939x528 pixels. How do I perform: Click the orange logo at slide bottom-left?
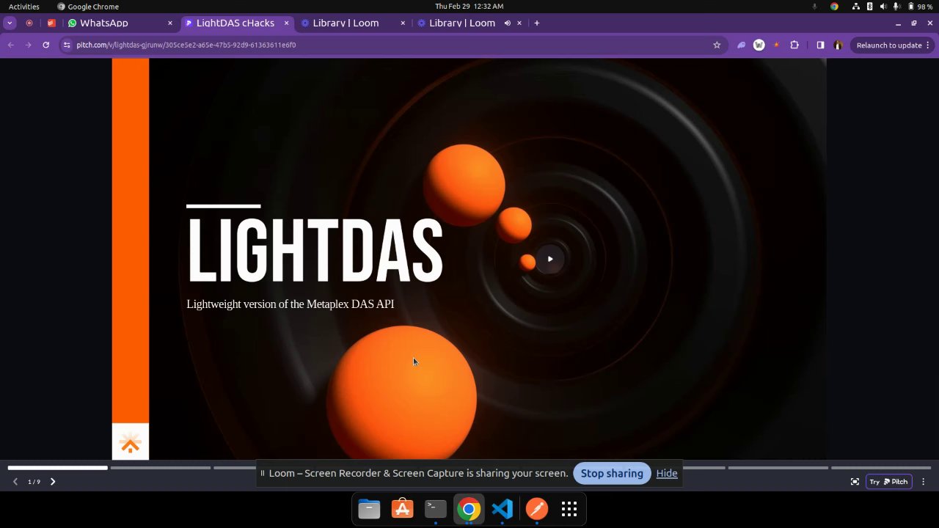click(131, 442)
